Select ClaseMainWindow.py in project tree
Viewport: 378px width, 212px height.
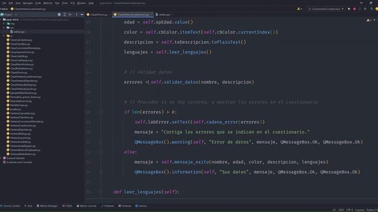tap(20, 64)
